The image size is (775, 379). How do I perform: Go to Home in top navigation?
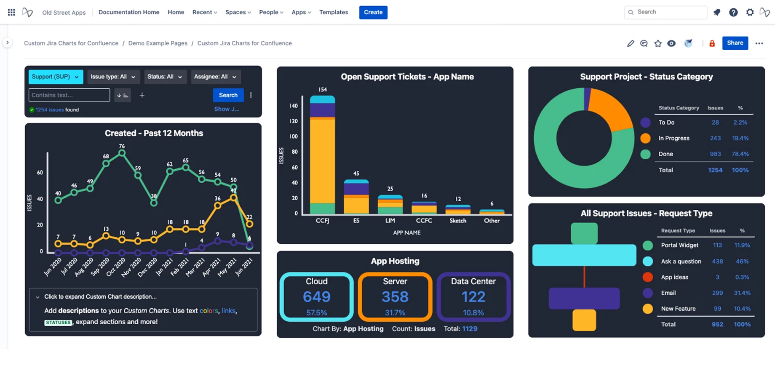click(x=176, y=12)
